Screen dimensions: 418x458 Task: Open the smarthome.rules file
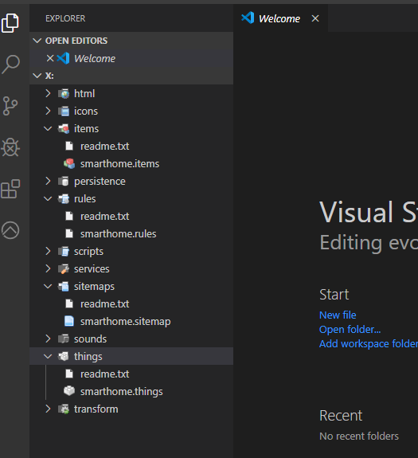coord(118,234)
